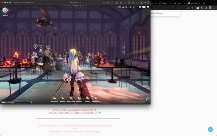
Task: Open the Manage Agents icon
Action: (71, 98)
